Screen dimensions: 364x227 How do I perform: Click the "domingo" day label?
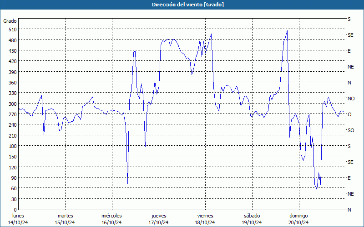point(298,216)
